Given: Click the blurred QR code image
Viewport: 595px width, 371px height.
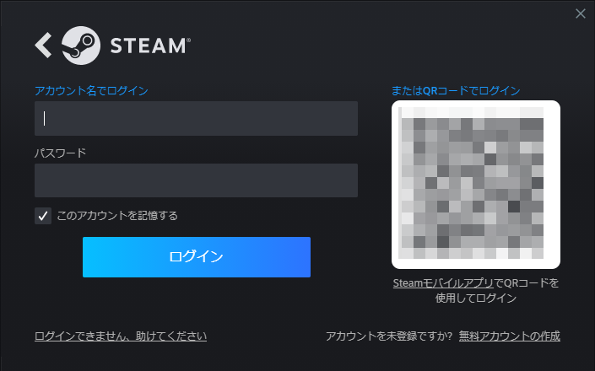Looking at the screenshot, I should (x=476, y=185).
